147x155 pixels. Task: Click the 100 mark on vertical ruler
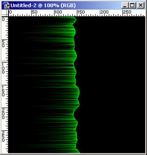click(x=3, y=69)
